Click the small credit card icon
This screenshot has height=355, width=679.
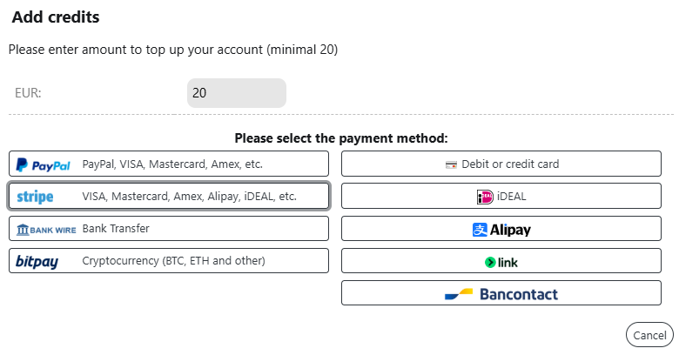pos(451,165)
